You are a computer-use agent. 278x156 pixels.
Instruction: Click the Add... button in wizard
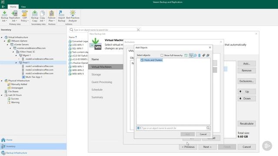pos(247,64)
